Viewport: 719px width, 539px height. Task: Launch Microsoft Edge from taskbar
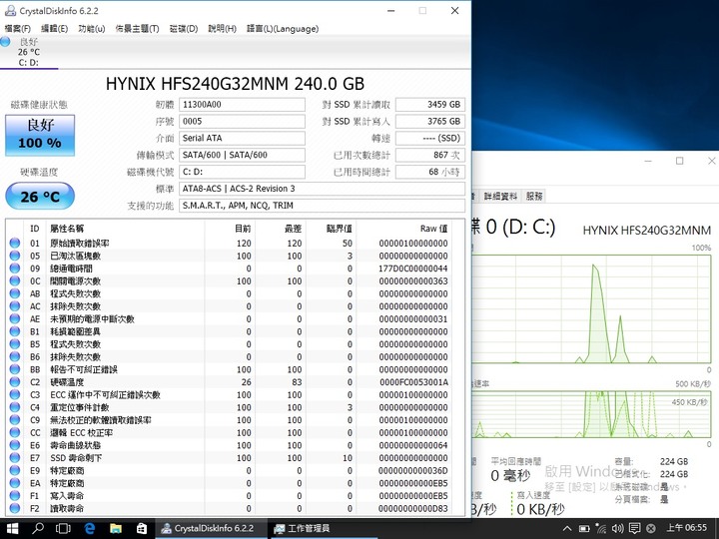[90, 528]
